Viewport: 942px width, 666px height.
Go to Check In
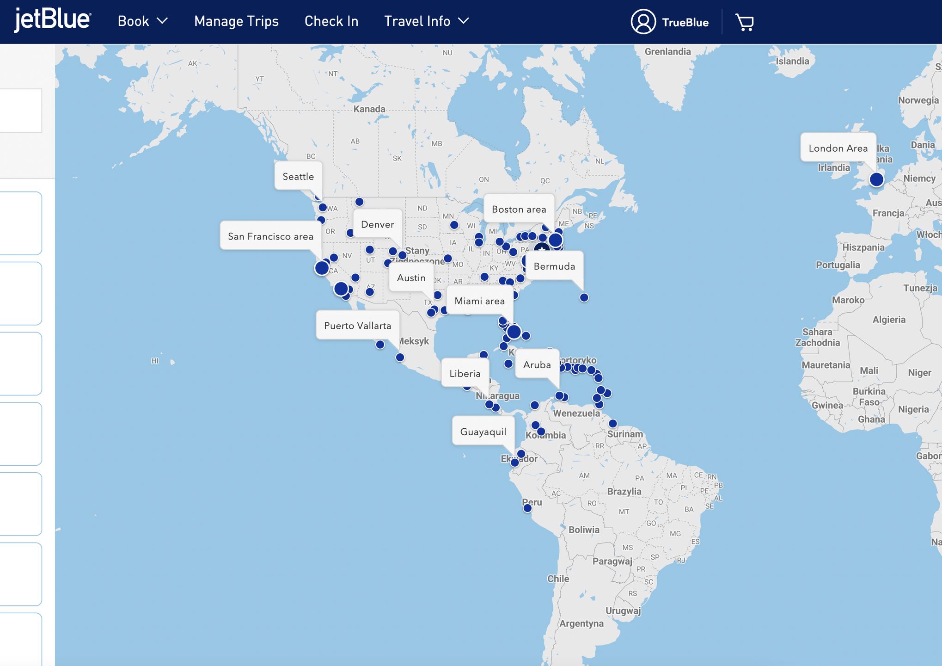(x=331, y=21)
